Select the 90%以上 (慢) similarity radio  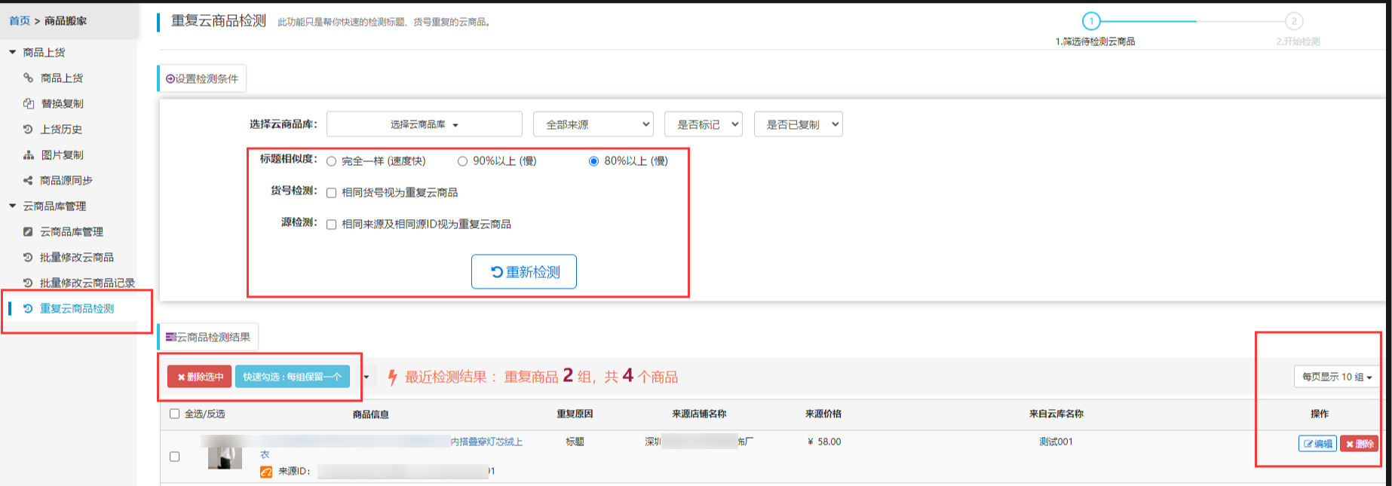tap(462, 161)
